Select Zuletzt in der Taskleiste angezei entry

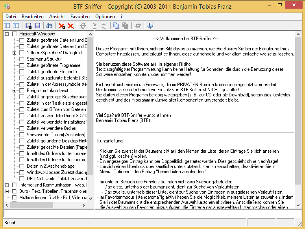pyautogui.click(x=57, y=103)
